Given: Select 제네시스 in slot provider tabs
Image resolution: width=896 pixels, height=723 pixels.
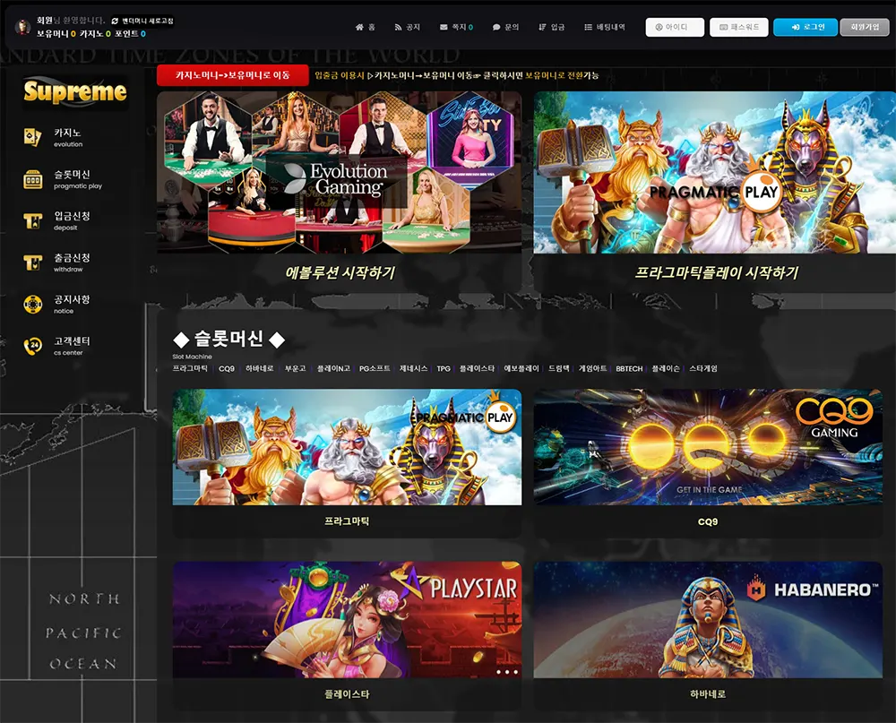Looking at the screenshot, I should (x=413, y=368).
